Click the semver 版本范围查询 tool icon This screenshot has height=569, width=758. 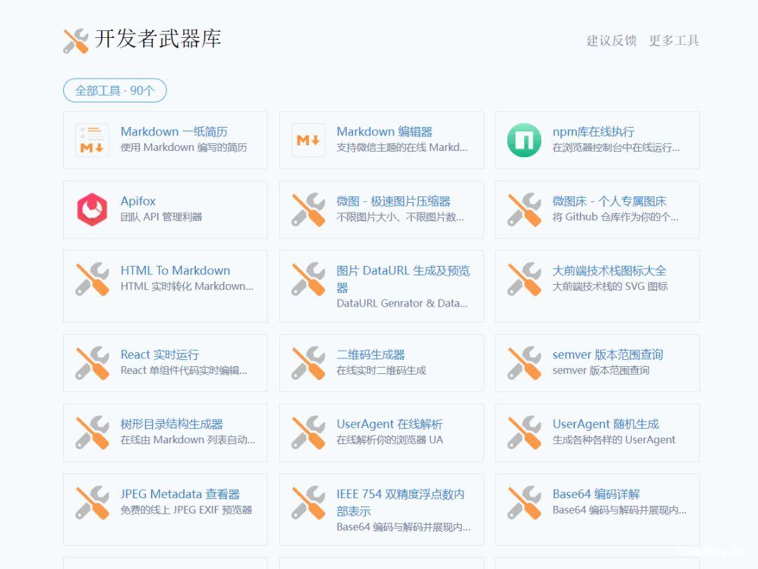524,363
